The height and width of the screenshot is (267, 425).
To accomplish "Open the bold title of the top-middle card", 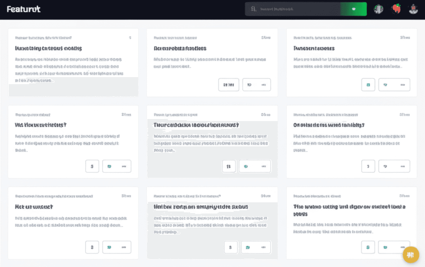I will pyautogui.click(x=180, y=48).
